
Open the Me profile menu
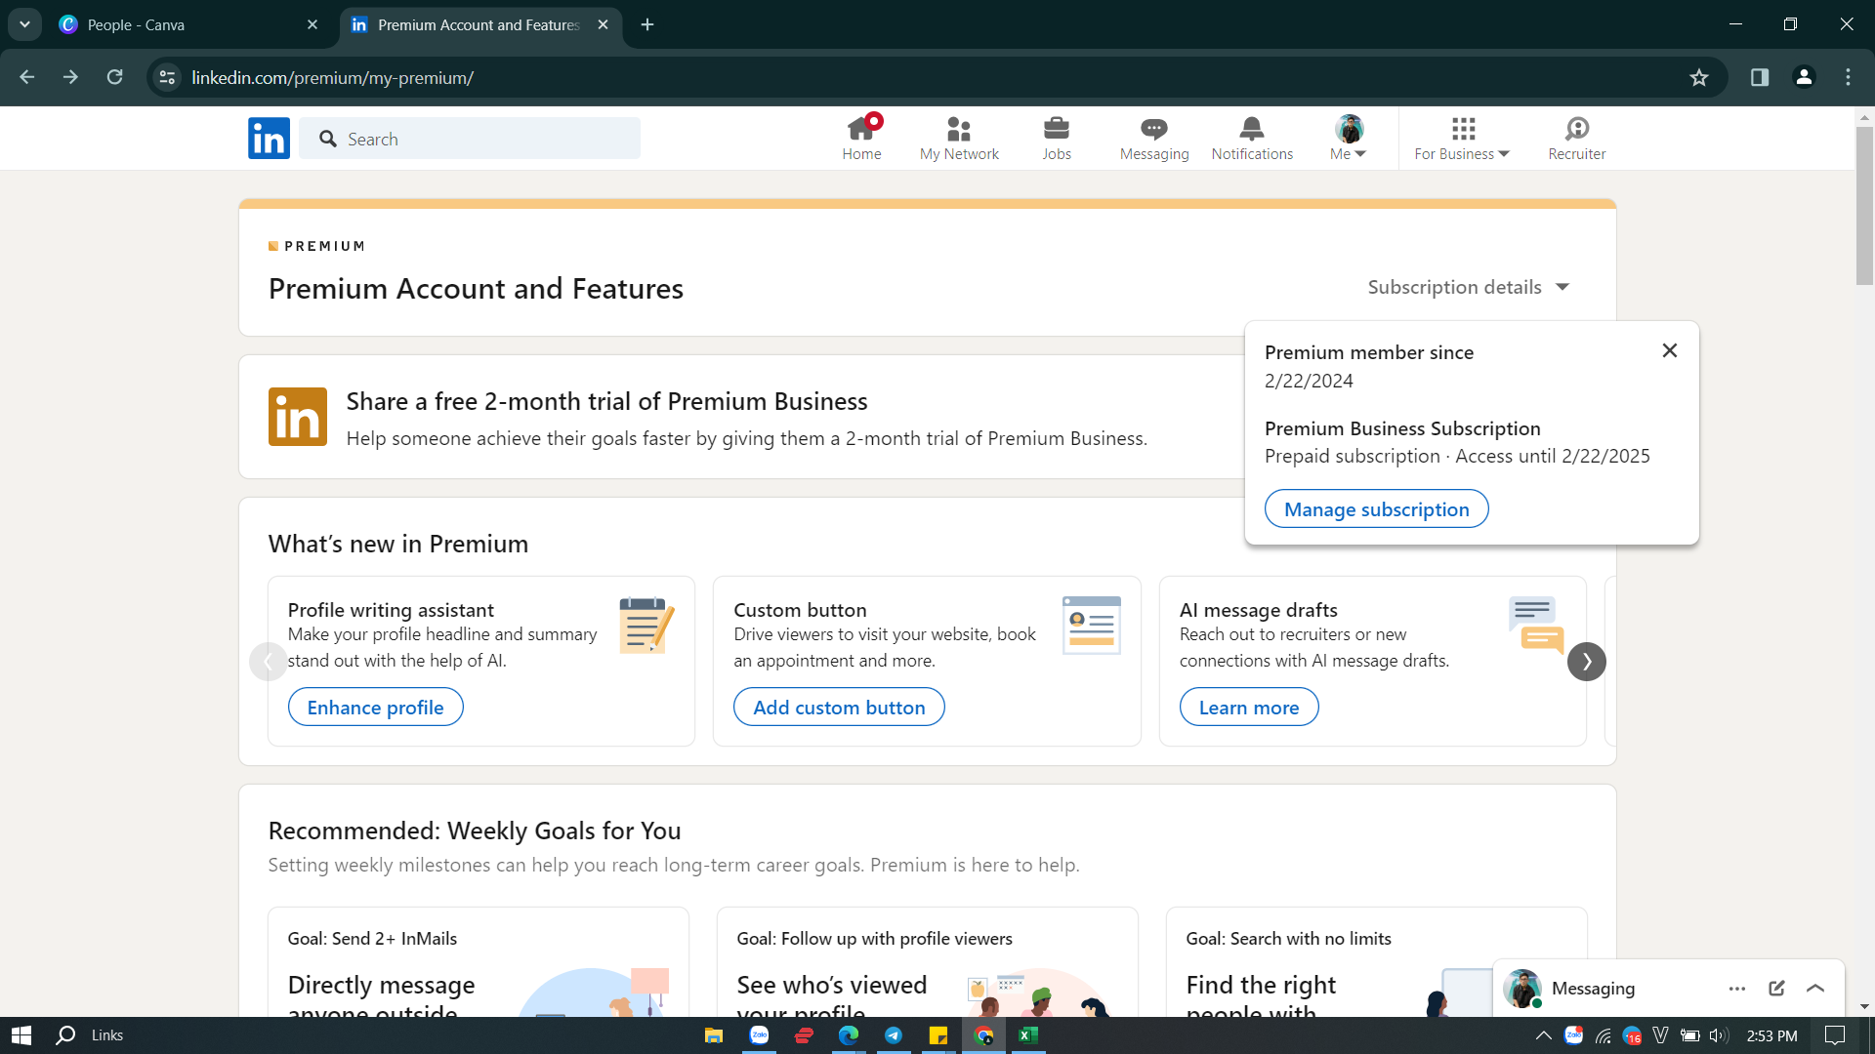click(1349, 139)
